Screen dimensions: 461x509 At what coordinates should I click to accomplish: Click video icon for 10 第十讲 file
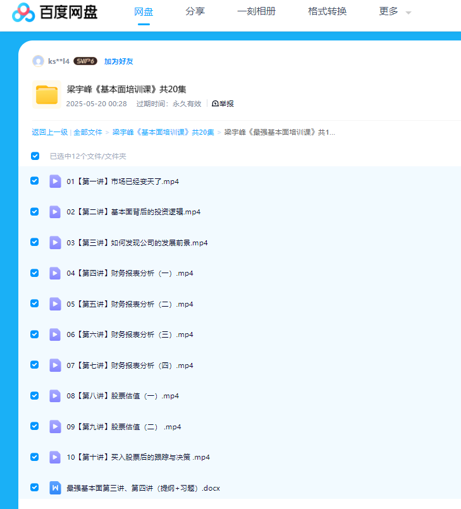(55, 457)
